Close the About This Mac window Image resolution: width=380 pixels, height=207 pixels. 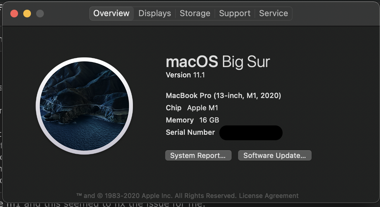(14, 14)
